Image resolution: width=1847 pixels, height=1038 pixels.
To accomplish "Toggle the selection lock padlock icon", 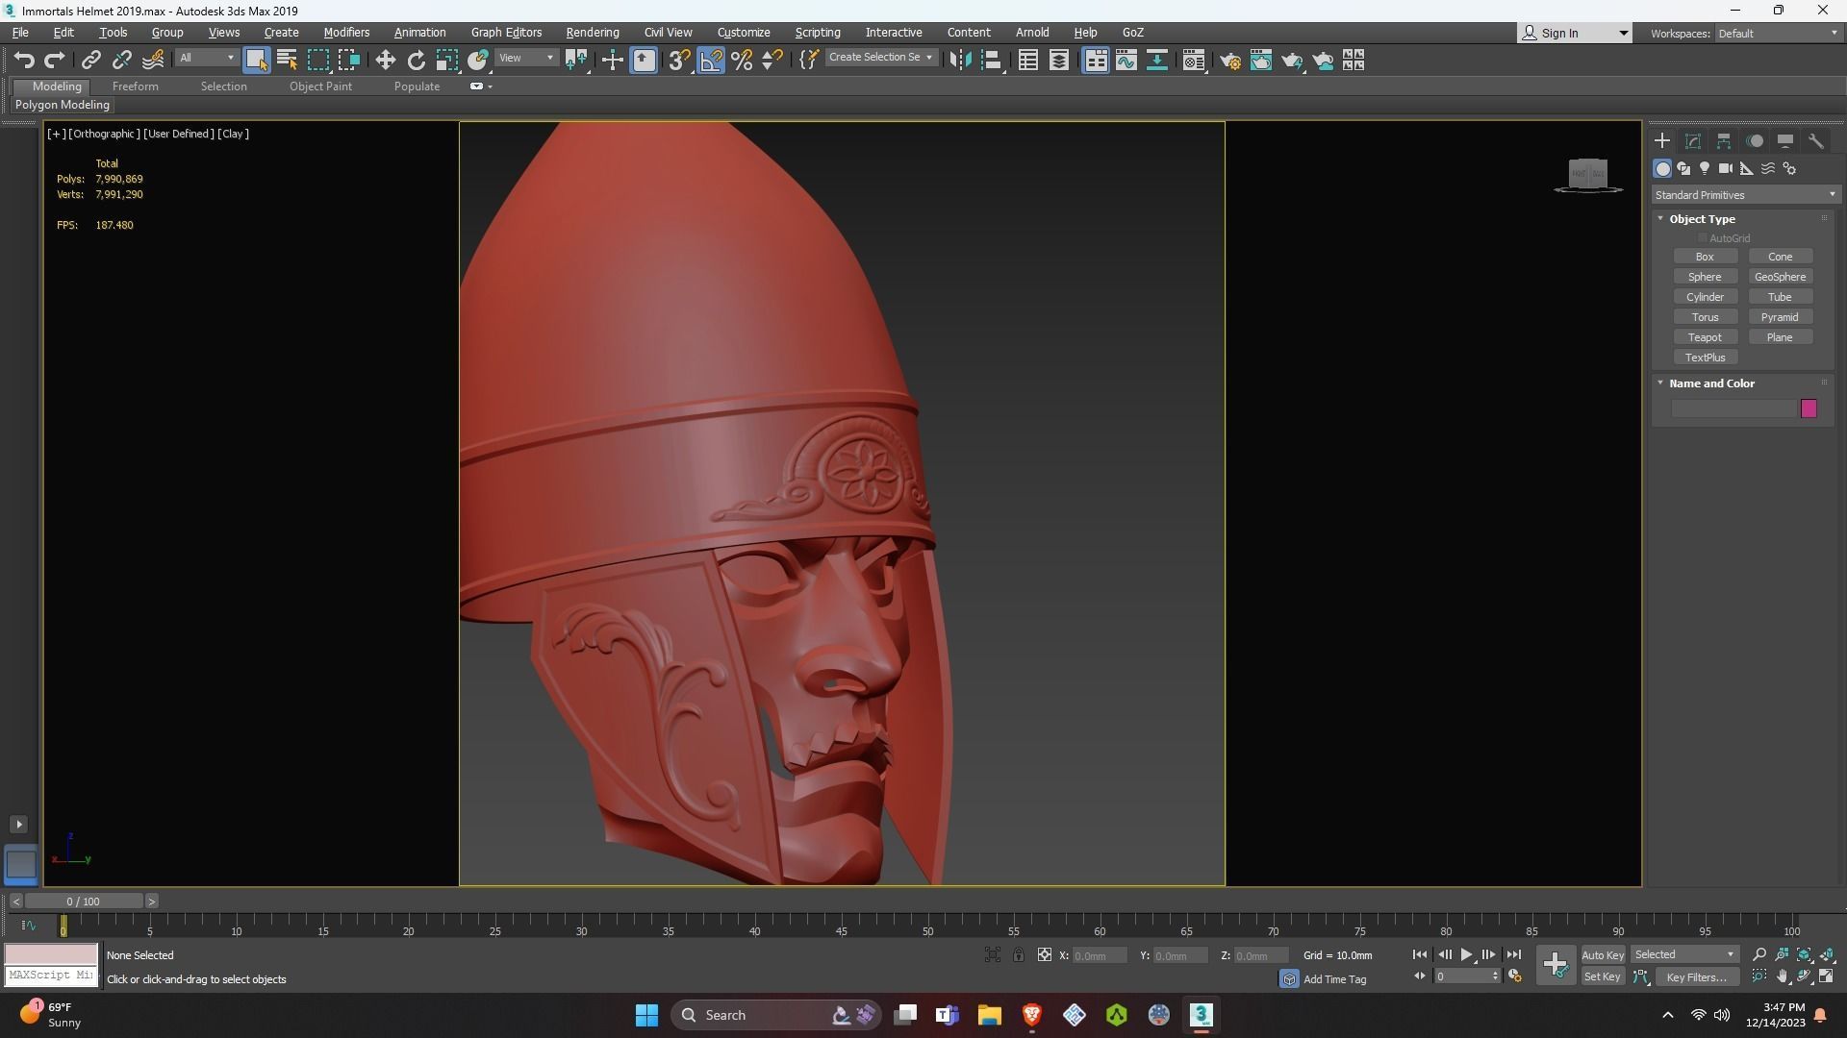I will pos(1018,955).
